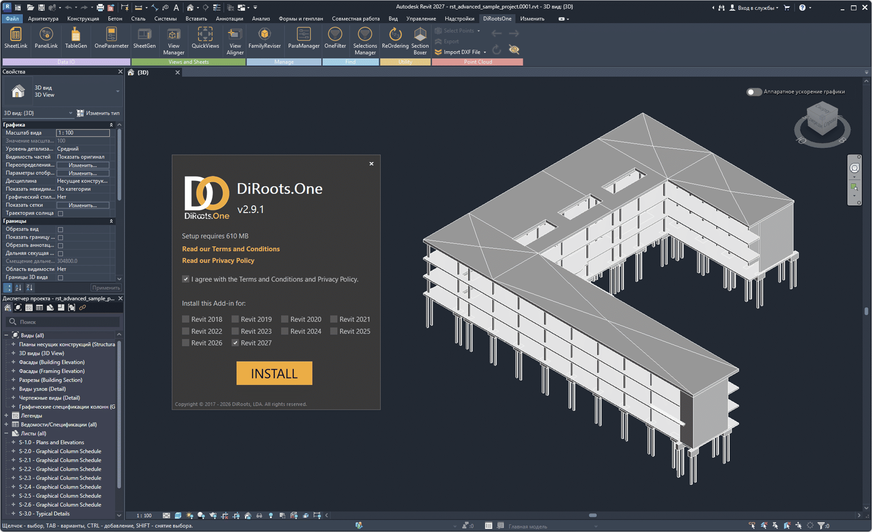Click the Import DXF File icon

438,52
